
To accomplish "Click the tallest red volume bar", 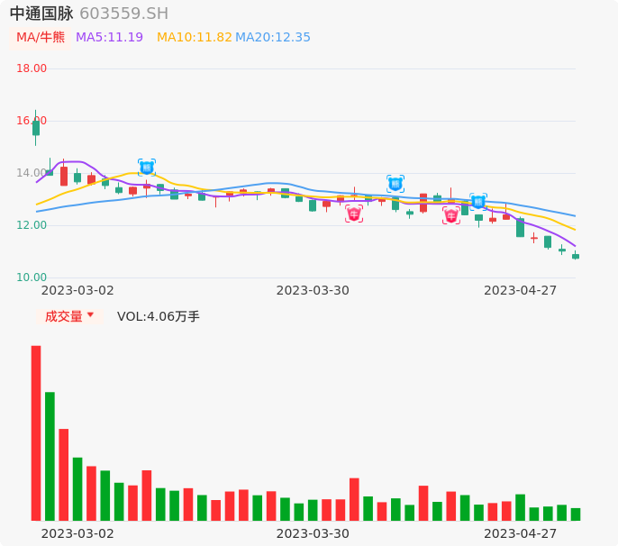I will click(36, 433).
